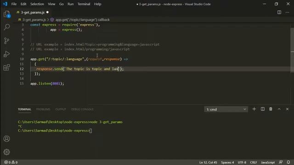This screenshot has height=165, width=294.
Task: Select terminal instance dropdown '1: cmd'
Action: click(x=226, y=109)
